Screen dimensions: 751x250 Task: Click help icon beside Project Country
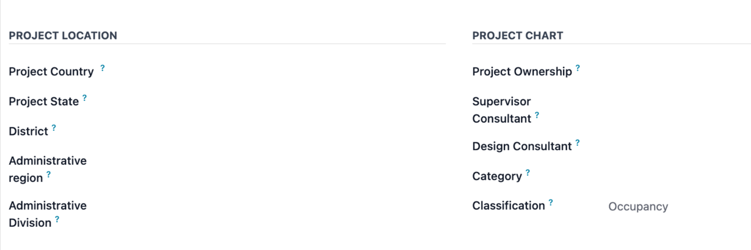click(103, 68)
